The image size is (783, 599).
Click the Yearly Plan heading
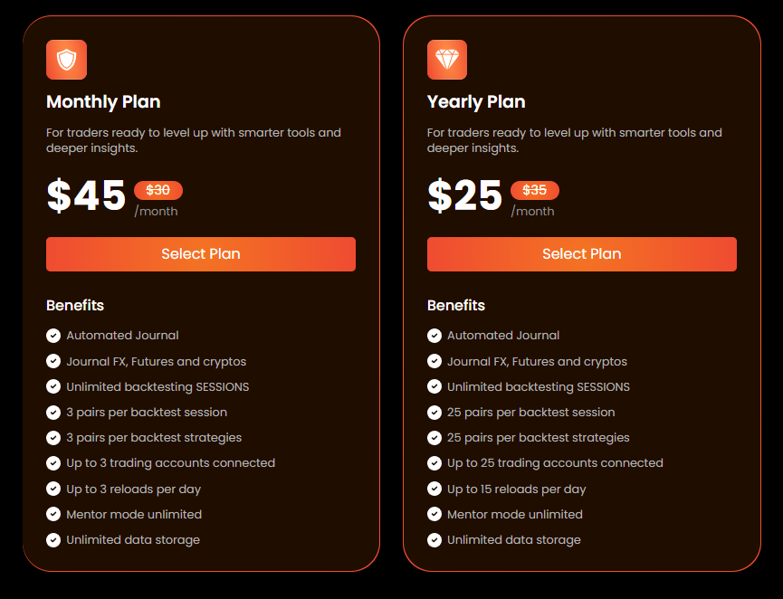476,102
